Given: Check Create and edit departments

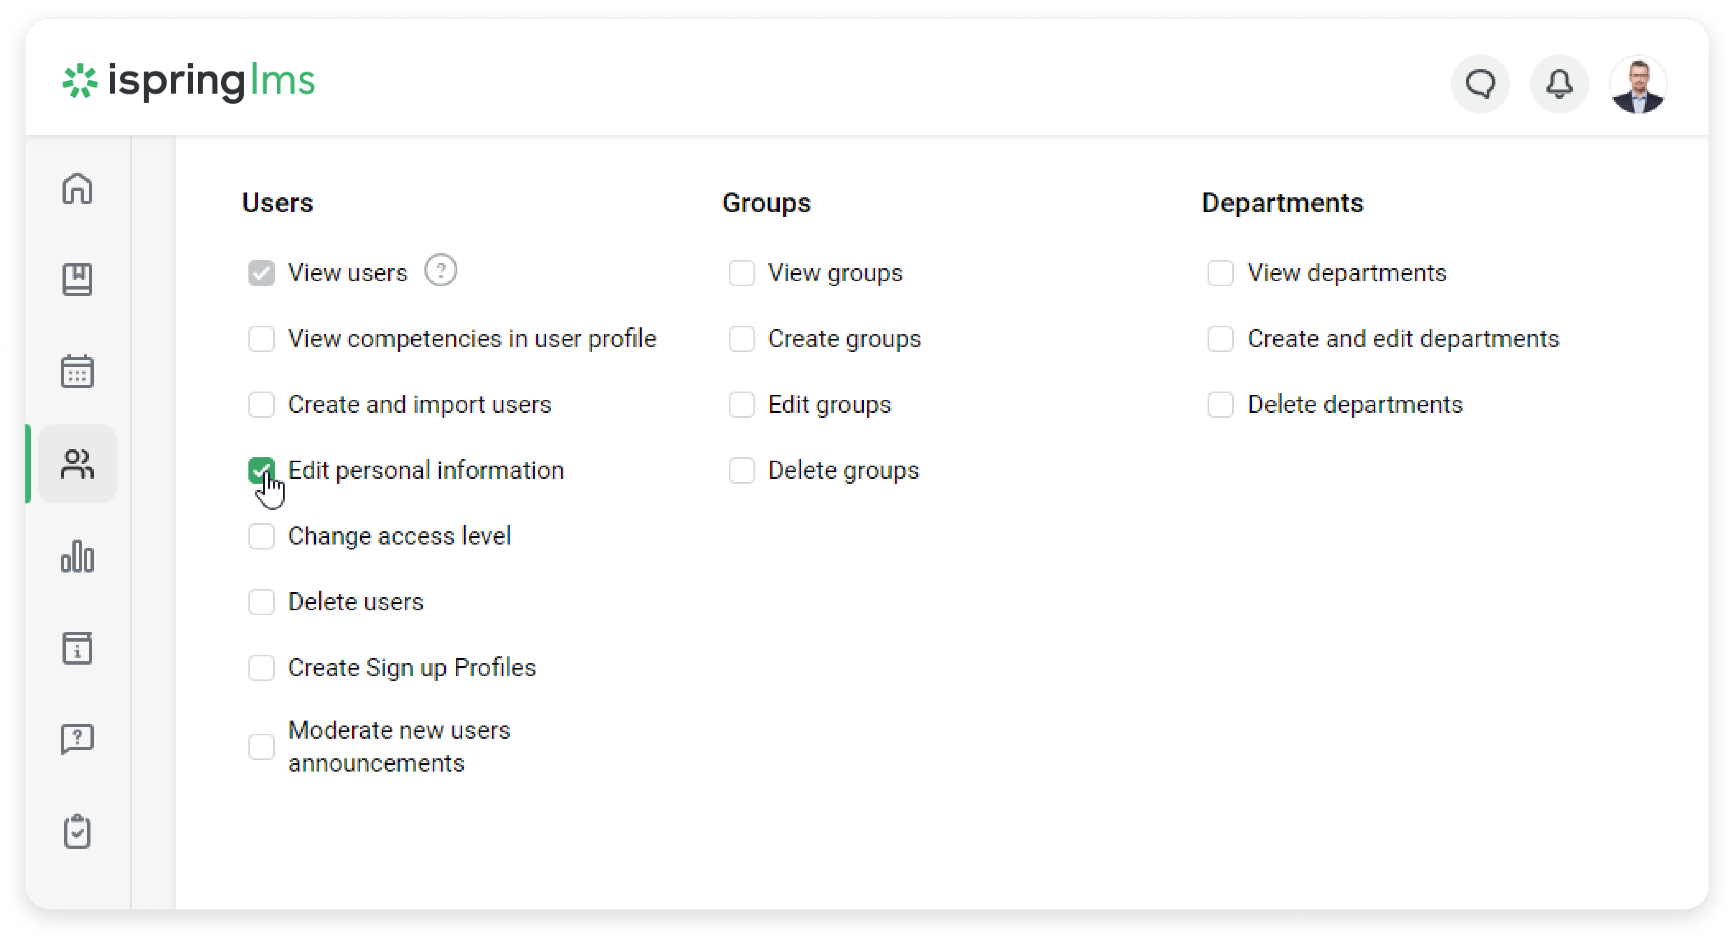Looking at the screenshot, I should pyautogui.click(x=1220, y=338).
